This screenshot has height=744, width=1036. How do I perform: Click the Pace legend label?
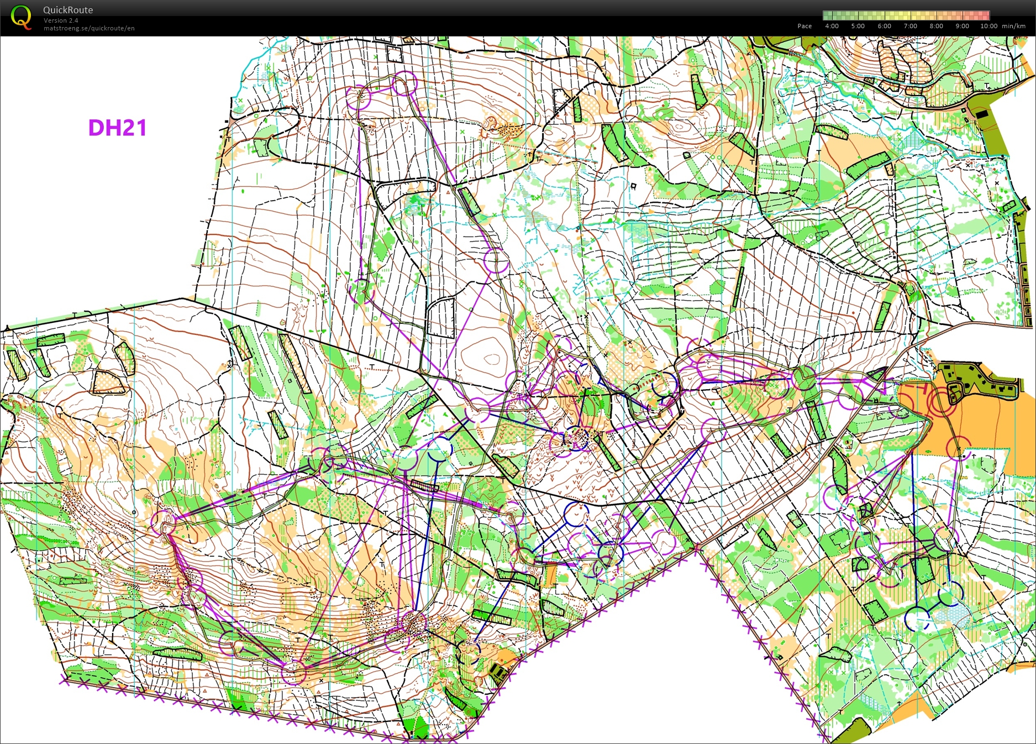[804, 26]
